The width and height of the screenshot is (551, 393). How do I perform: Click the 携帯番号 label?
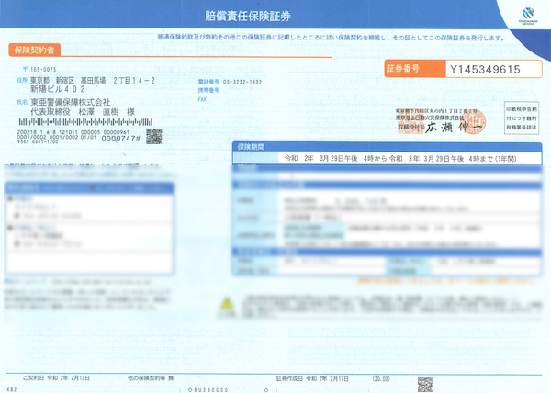(x=208, y=90)
